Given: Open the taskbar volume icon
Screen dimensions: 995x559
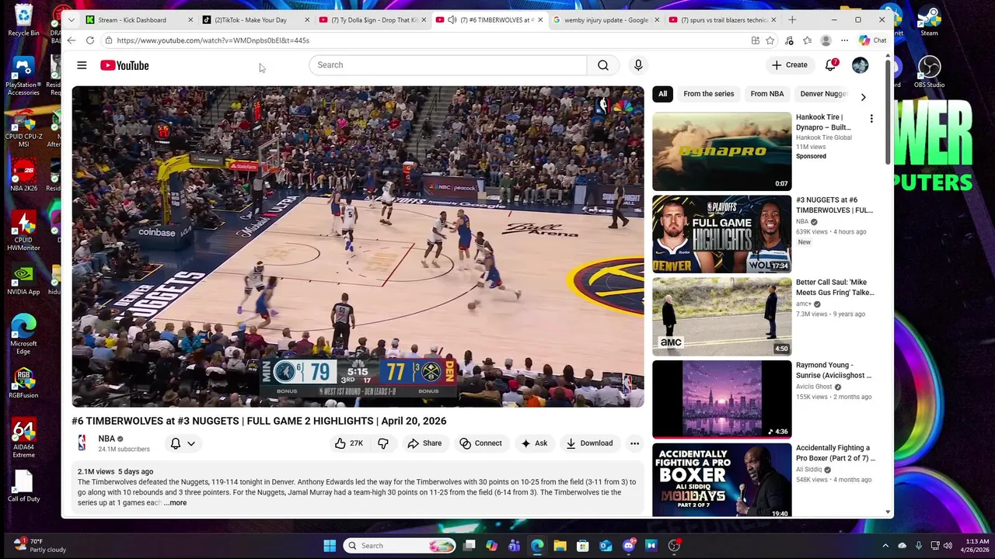Looking at the screenshot, I should click(948, 546).
